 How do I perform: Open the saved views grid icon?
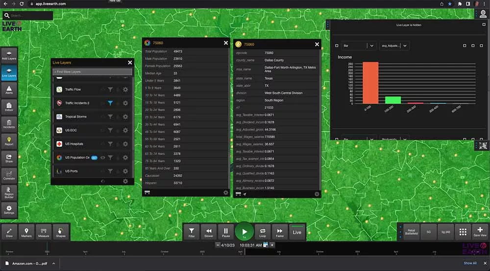click(x=463, y=232)
